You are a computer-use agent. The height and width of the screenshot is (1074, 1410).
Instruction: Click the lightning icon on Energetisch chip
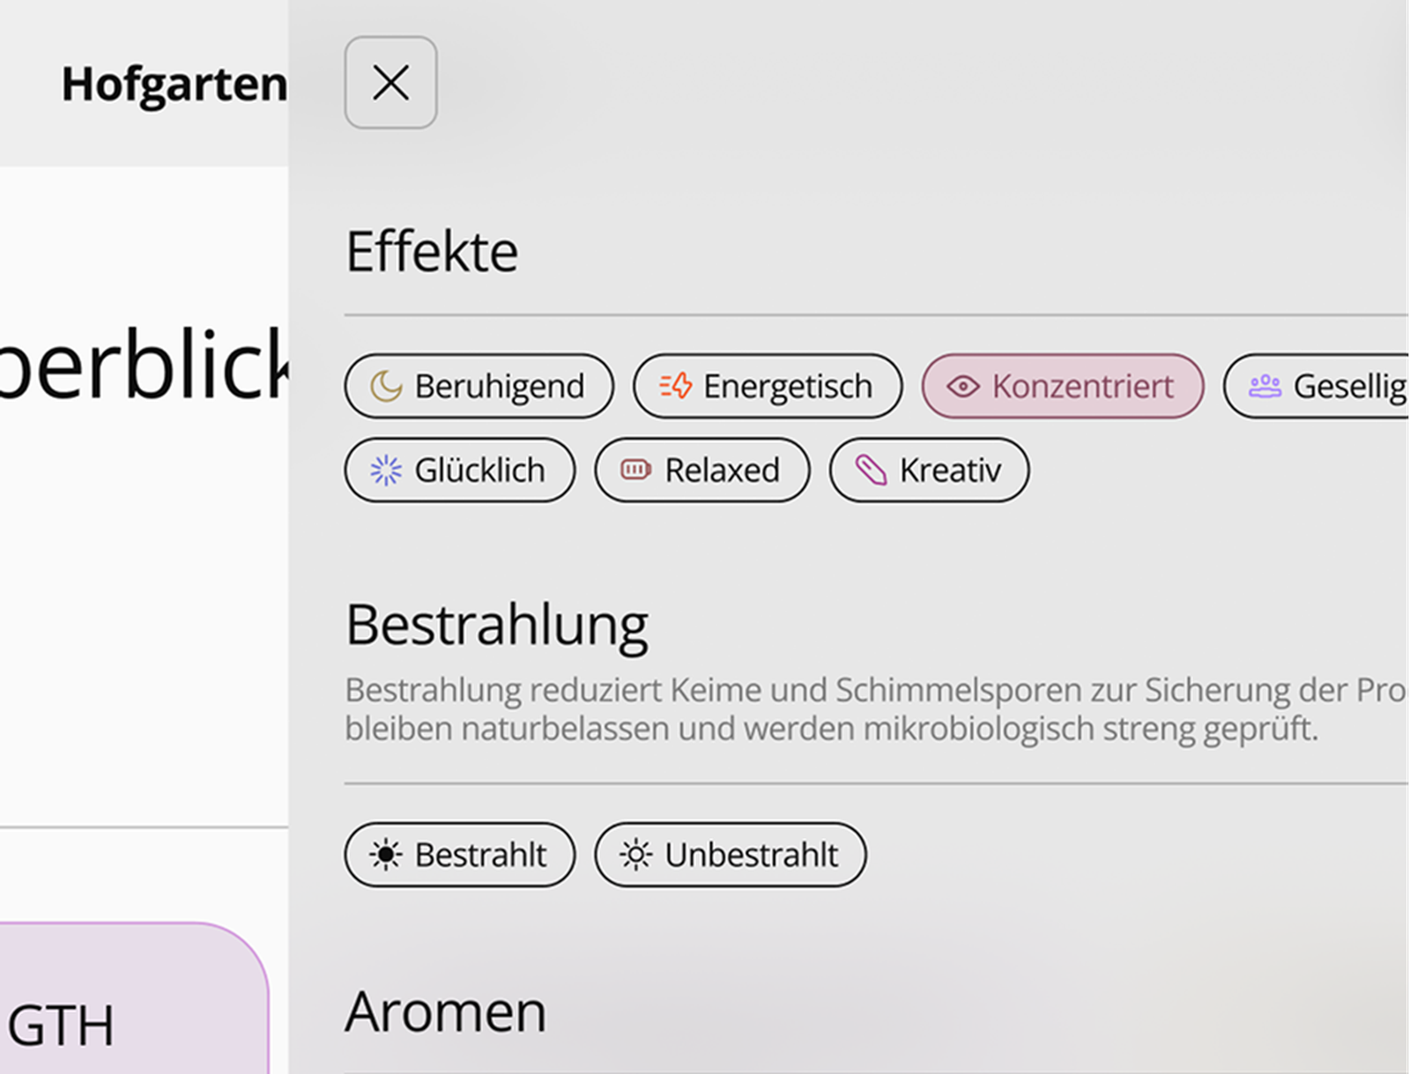click(676, 386)
